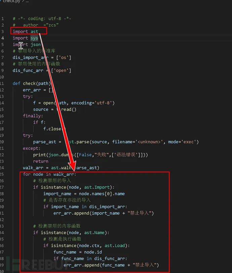Image resolution: width=232 pixels, height=273 pixels.
Task: Click the breadcrumb ellipsis after check.py
Action: click(x=27, y=1)
